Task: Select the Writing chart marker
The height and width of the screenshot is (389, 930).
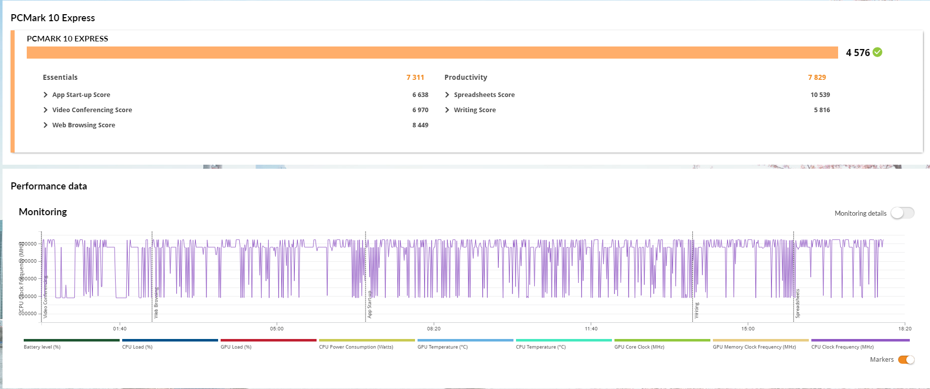Action: (697, 310)
